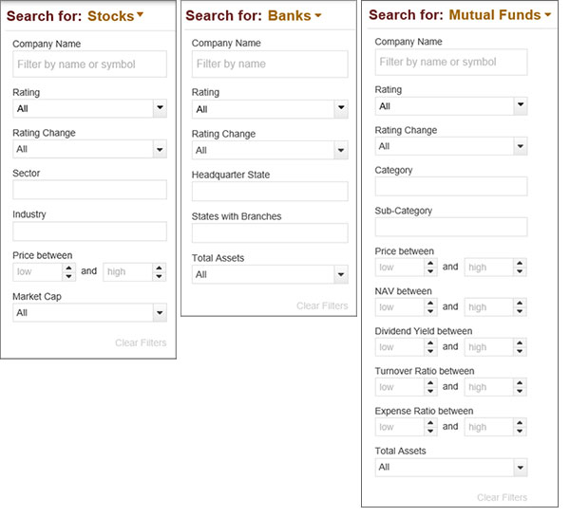Click Clear Filters in the Stocks panel
This screenshot has width=570, height=517.
[140, 342]
